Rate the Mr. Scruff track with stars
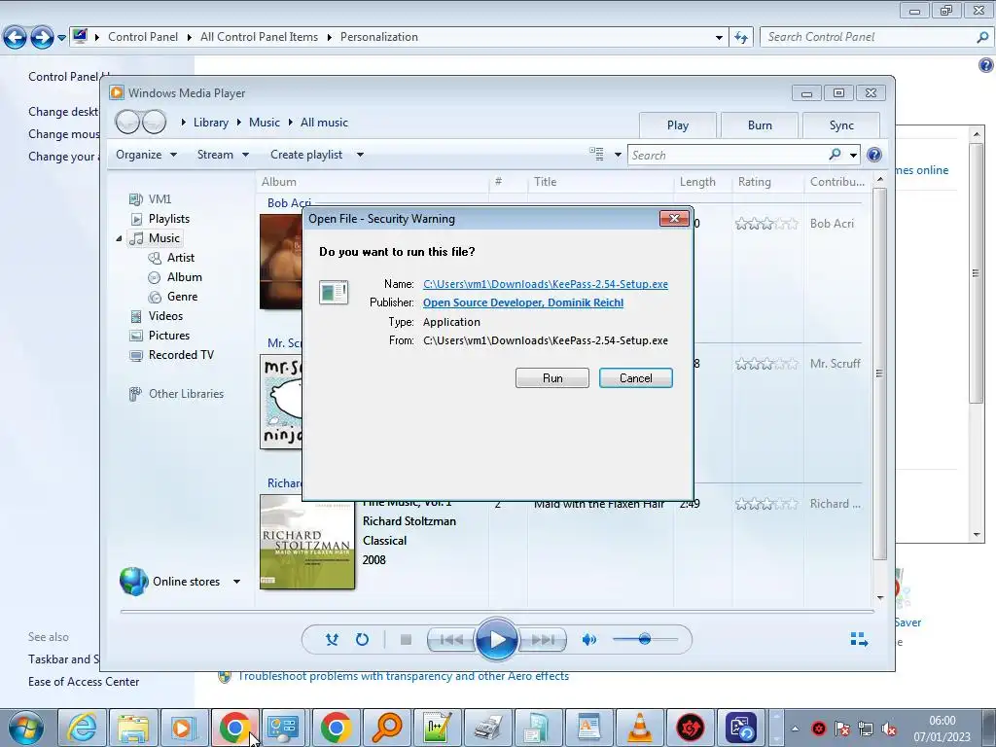 click(x=766, y=364)
